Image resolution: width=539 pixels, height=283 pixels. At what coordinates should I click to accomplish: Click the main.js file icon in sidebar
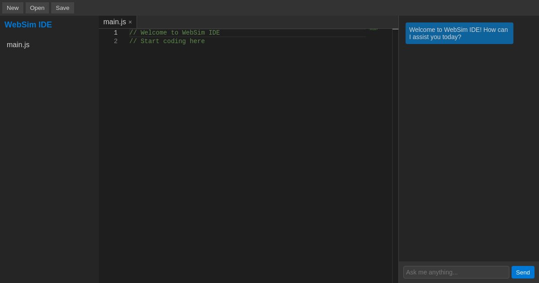[18, 45]
